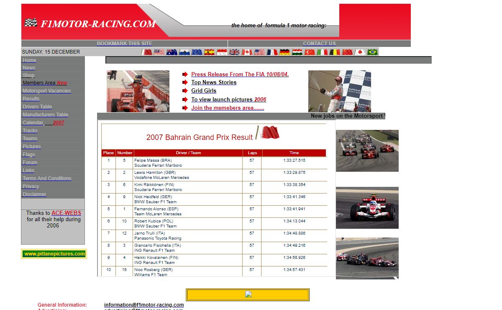The image size is (502, 310).
Task: Open Forum in the sidebar menu
Action: point(30,163)
